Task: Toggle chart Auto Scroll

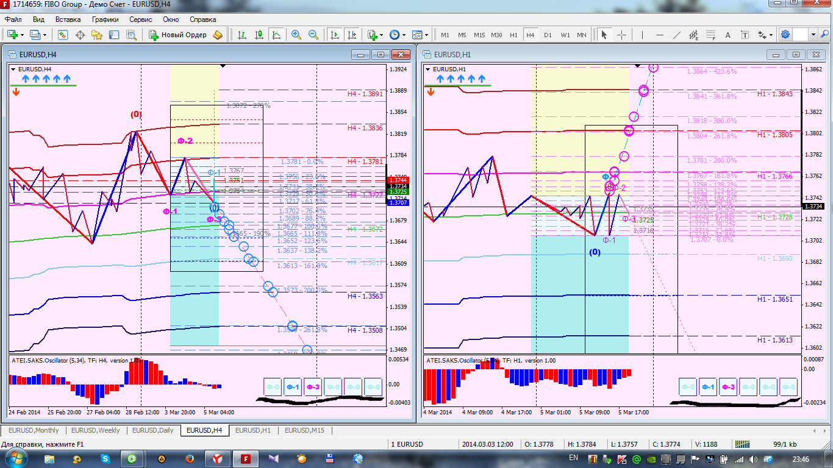Action: (334, 35)
